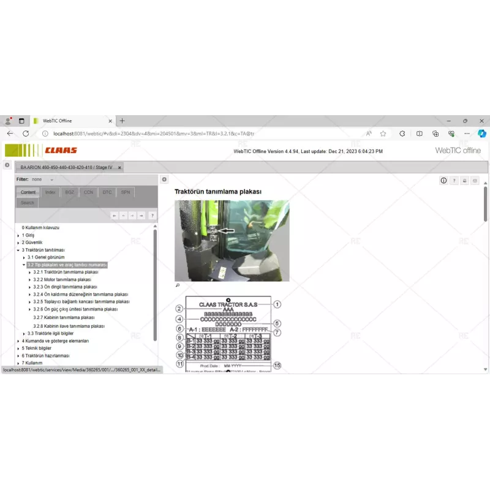
Task: Click the CLAAS logo in the header
Action: pos(61,149)
